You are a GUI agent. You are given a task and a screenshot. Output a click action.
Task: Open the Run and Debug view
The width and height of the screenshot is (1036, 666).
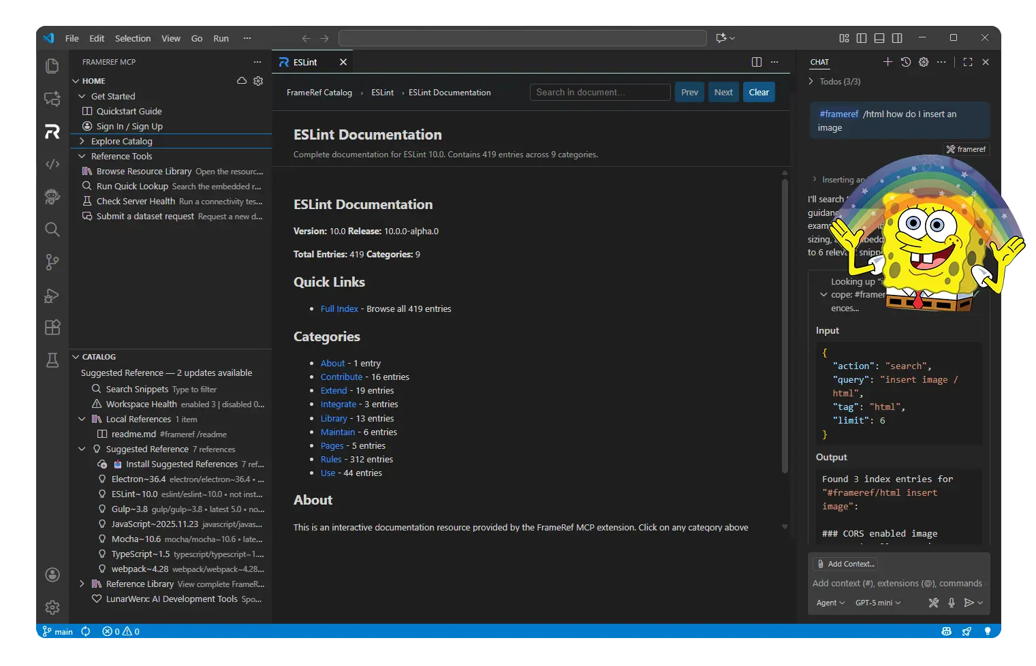pos(52,296)
